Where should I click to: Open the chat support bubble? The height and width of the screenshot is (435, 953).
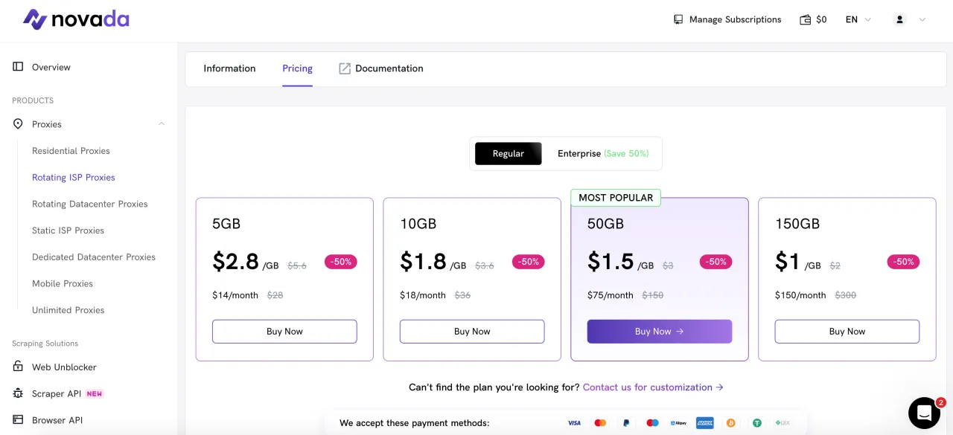924,413
